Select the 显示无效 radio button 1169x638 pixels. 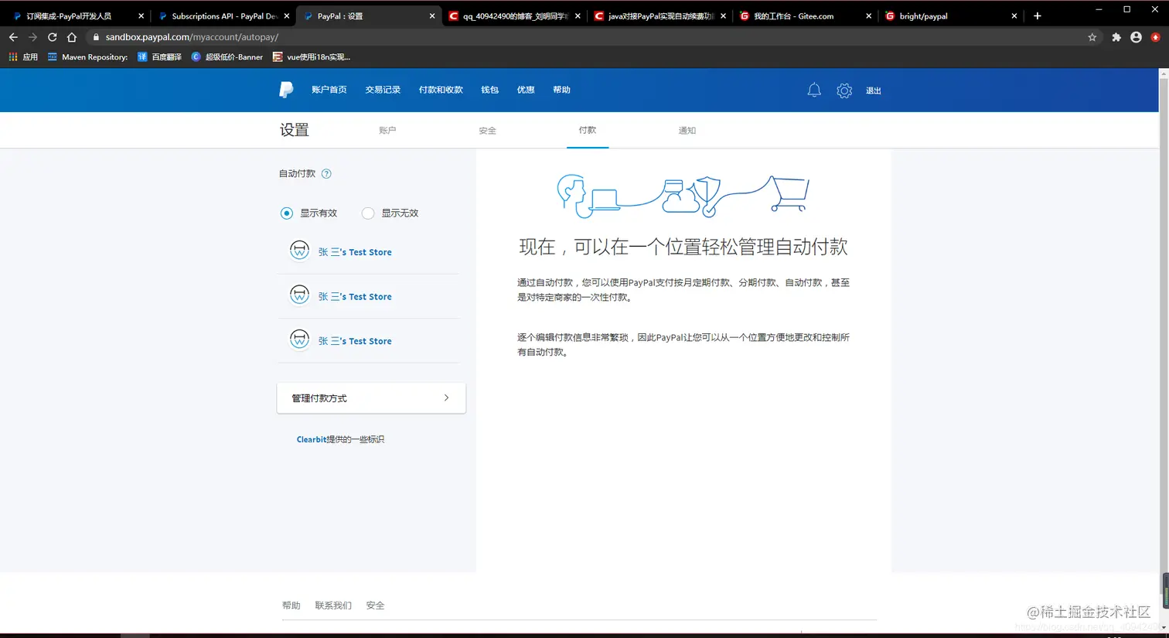click(x=368, y=213)
